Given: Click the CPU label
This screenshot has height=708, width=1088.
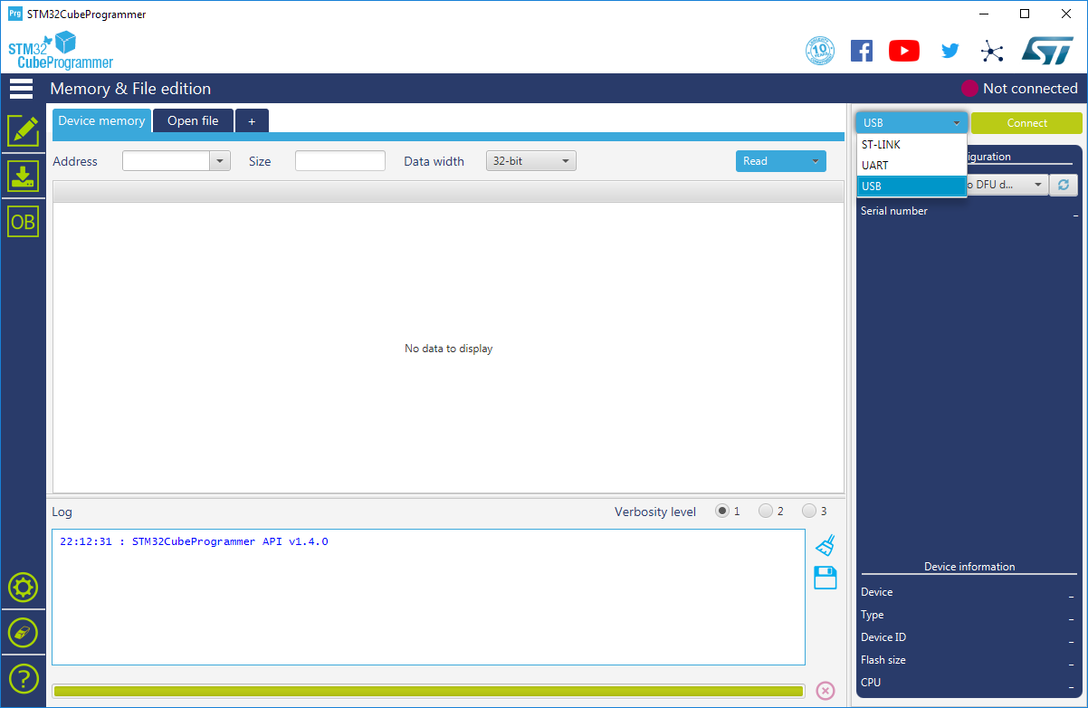Looking at the screenshot, I should [871, 683].
